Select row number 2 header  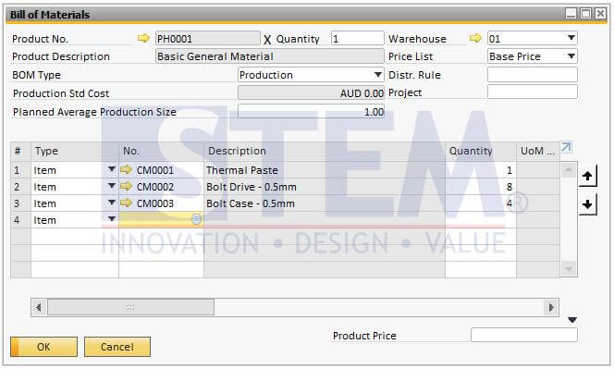(20, 187)
